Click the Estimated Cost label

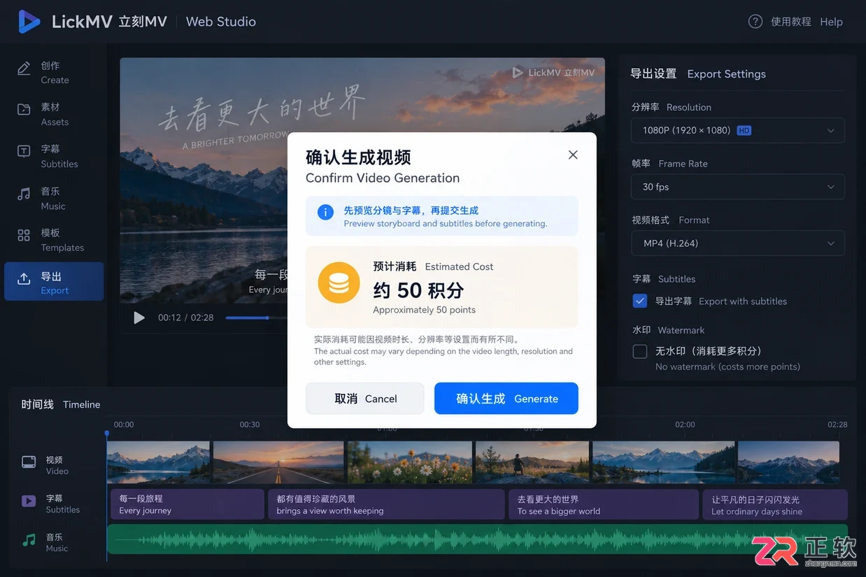459,266
